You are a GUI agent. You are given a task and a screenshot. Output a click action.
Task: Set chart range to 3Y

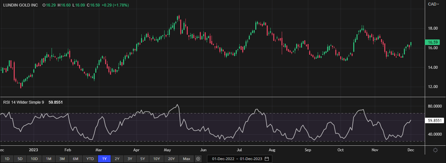130,159
